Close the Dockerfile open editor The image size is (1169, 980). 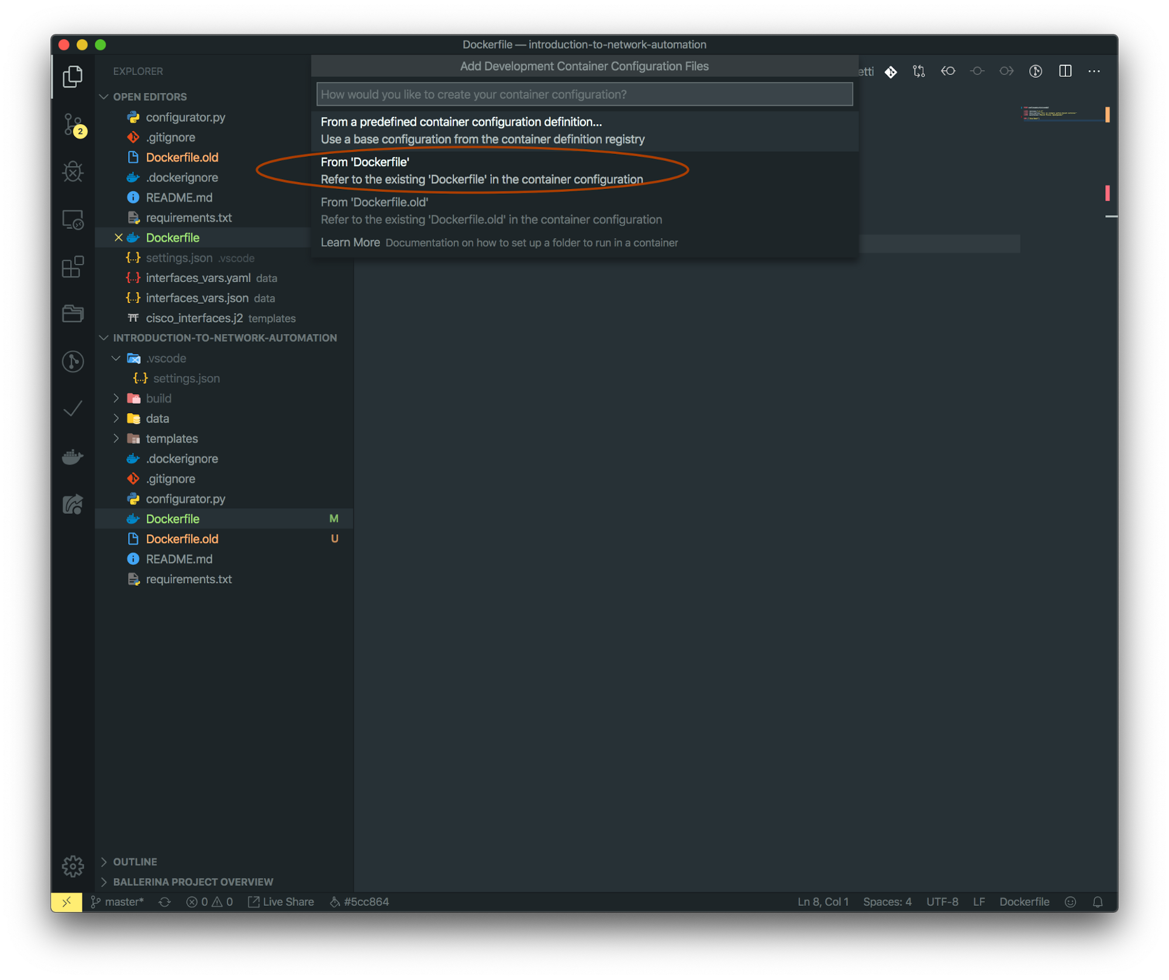[x=118, y=238]
